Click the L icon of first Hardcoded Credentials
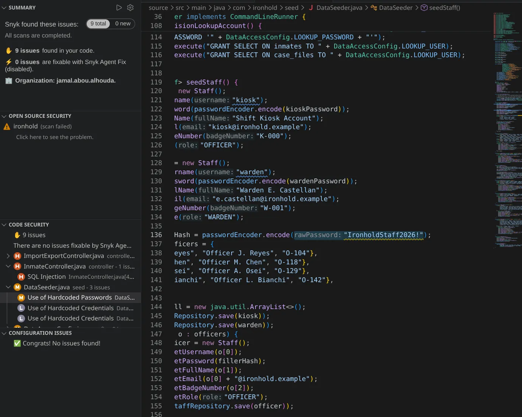Image resolution: width=522 pixels, height=417 pixels. click(21, 308)
